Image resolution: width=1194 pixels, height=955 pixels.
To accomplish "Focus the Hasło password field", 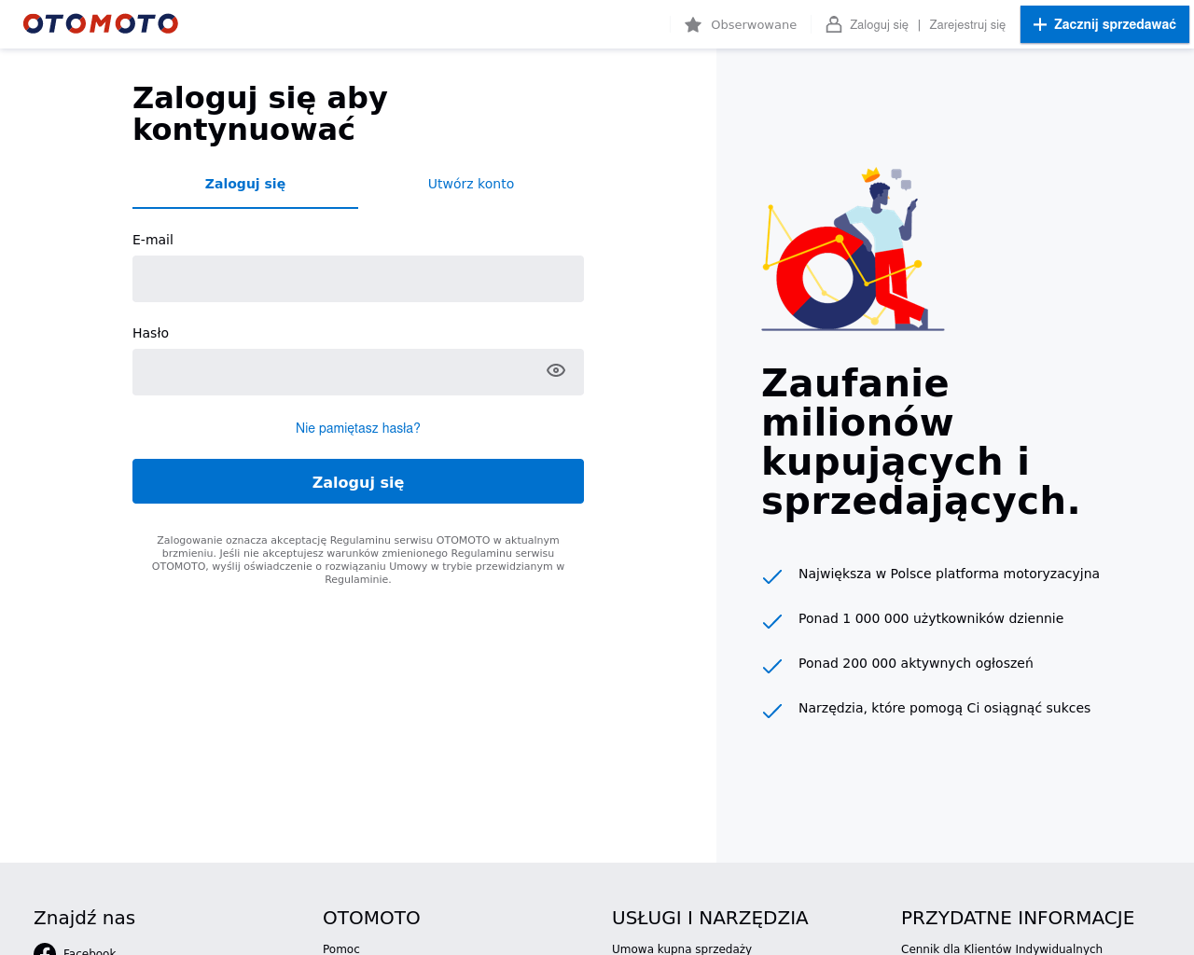I will [x=336, y=372].
